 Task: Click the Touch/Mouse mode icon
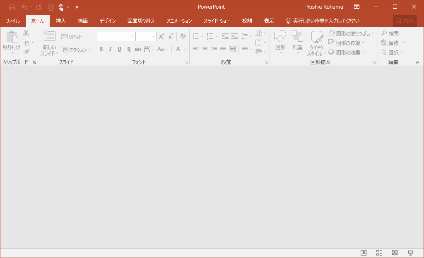[x=61, y=7]
